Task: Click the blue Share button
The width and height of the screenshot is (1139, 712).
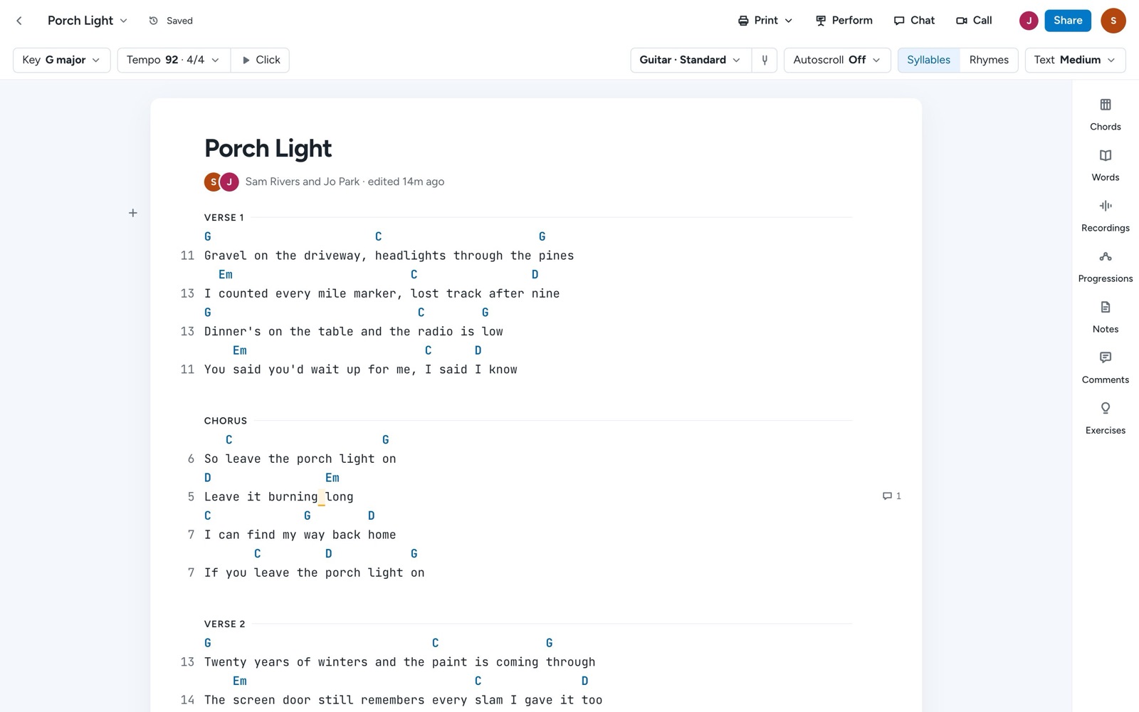Action: (1068, 21)
